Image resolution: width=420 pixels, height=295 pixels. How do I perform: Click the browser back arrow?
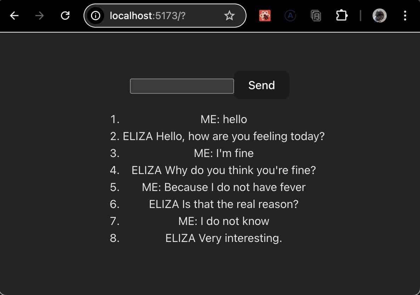(14, 16)
